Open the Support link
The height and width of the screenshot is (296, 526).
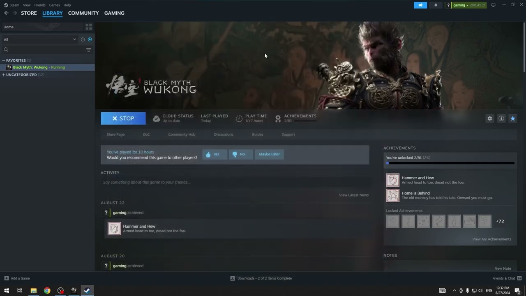tap(288, 134)
